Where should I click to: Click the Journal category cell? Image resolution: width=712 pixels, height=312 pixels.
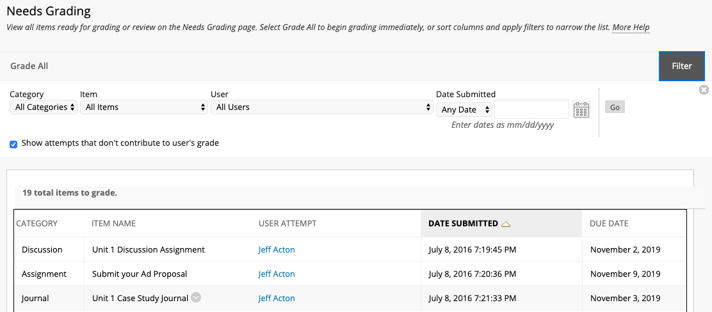[35, 298]
